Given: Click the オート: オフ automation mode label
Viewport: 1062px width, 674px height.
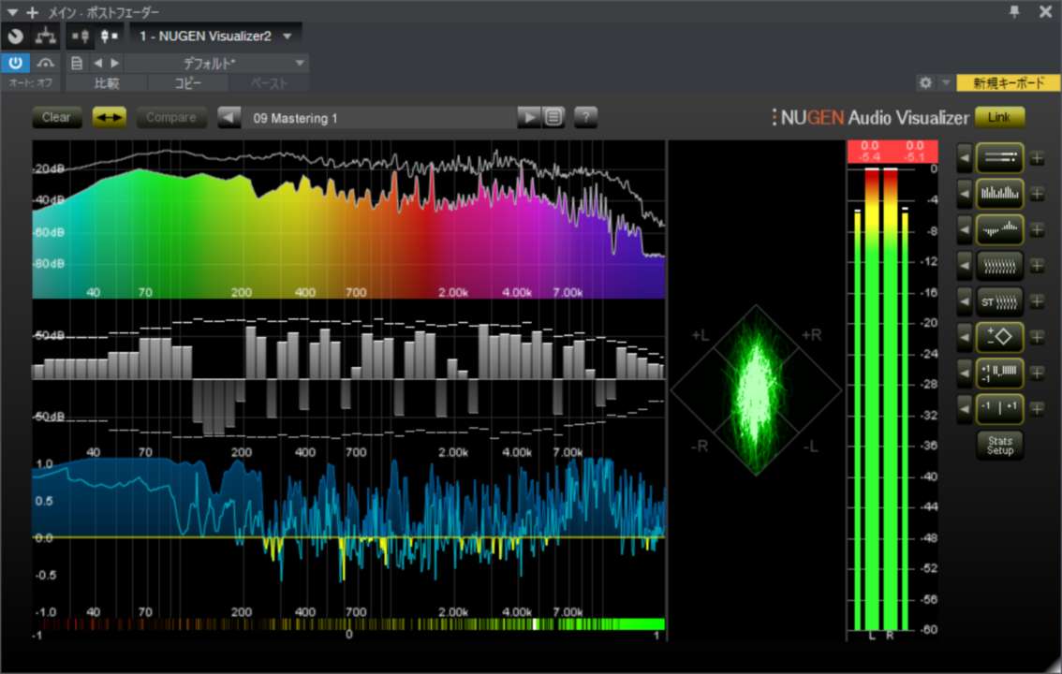Looking at the screenshot, I should click(x=31, y=83).
